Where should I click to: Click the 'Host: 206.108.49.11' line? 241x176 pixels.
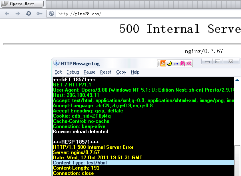(76, 95)
